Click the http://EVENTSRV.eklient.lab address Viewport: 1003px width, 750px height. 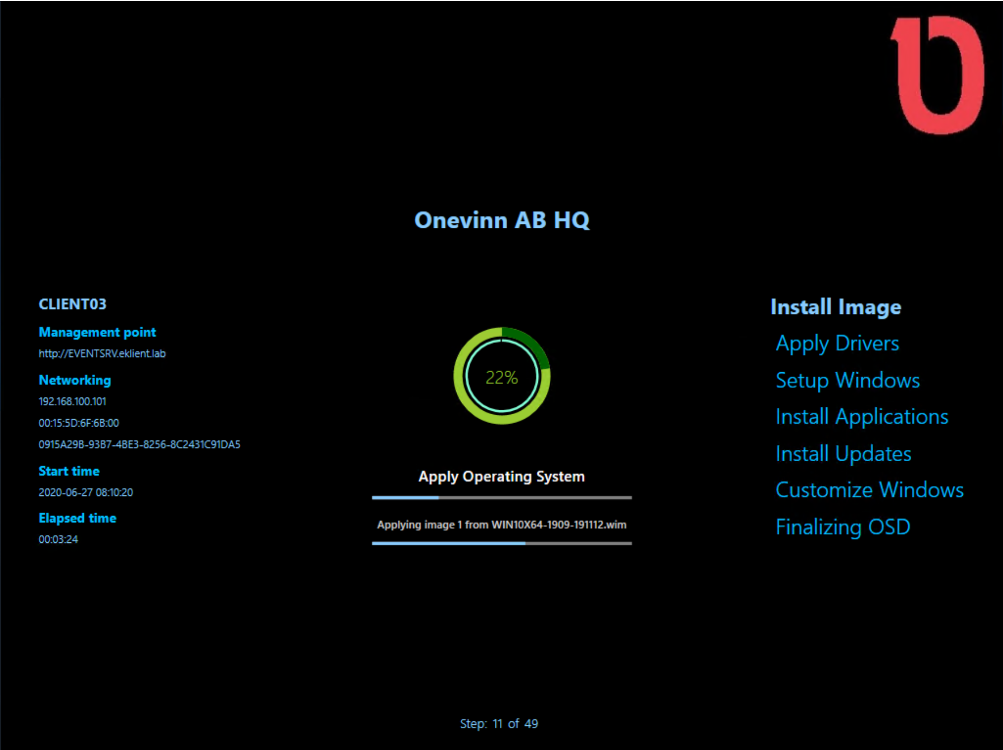(x=102, y=354)
